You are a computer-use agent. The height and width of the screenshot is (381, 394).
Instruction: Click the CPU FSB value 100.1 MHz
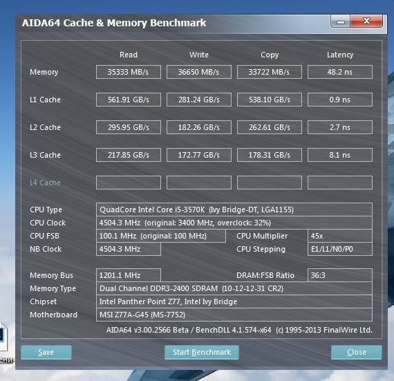(x=161, y=236)
